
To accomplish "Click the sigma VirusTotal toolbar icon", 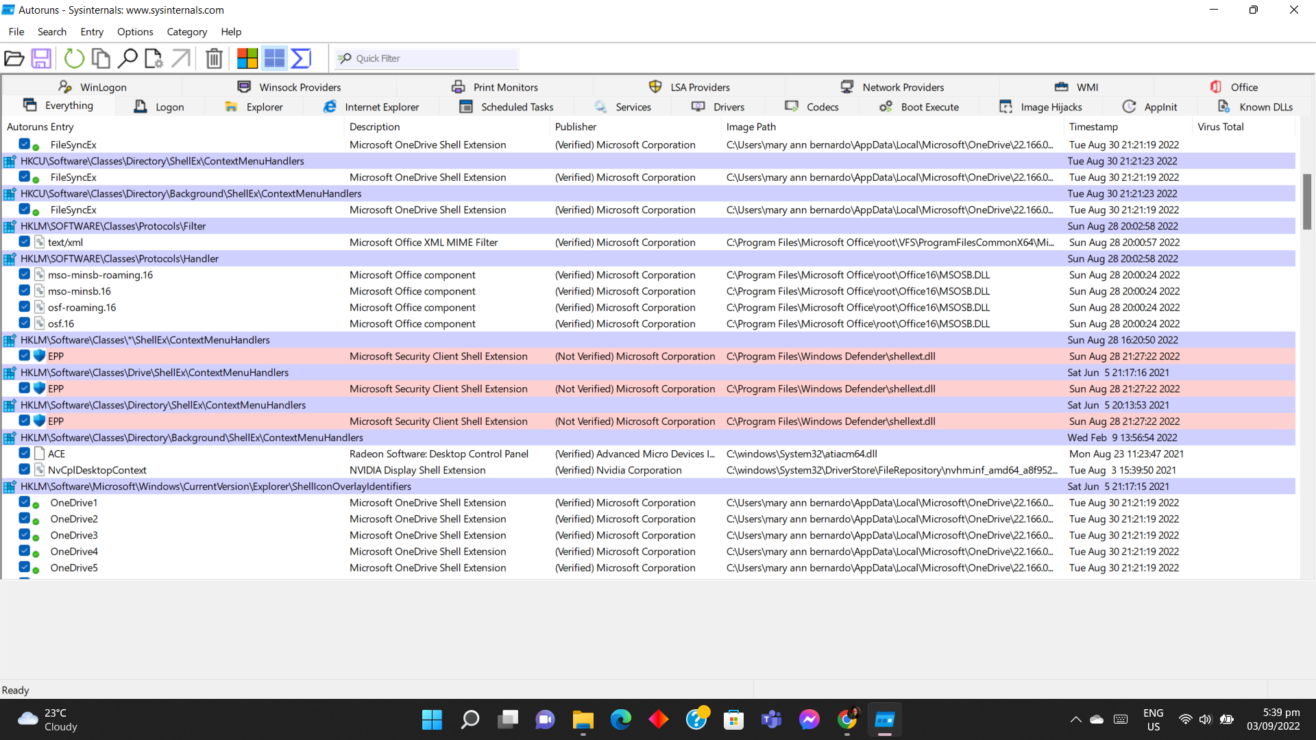I will coord(300,58).
